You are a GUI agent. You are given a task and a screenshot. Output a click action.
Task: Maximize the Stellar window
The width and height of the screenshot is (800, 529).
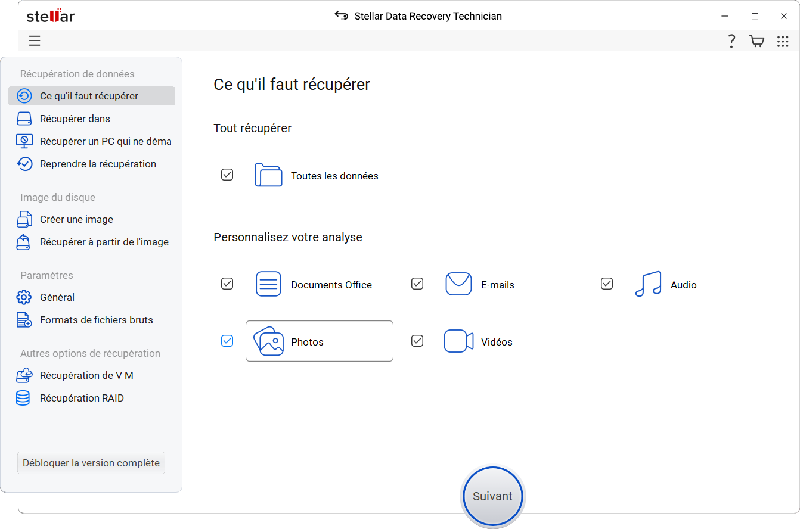click(755, 16)
